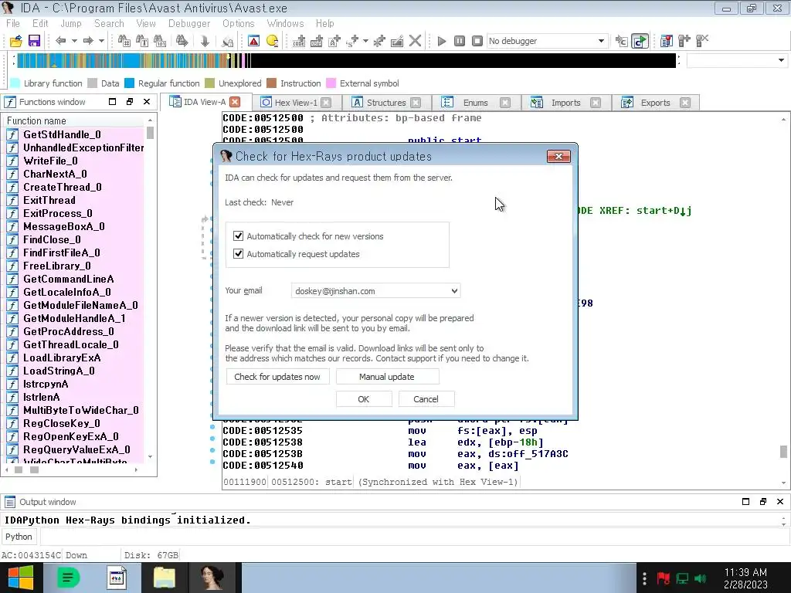Toggle 'Automatically check for new versions' checkbox
This screenshot has width=791, height=593.
tap(239, 236)
